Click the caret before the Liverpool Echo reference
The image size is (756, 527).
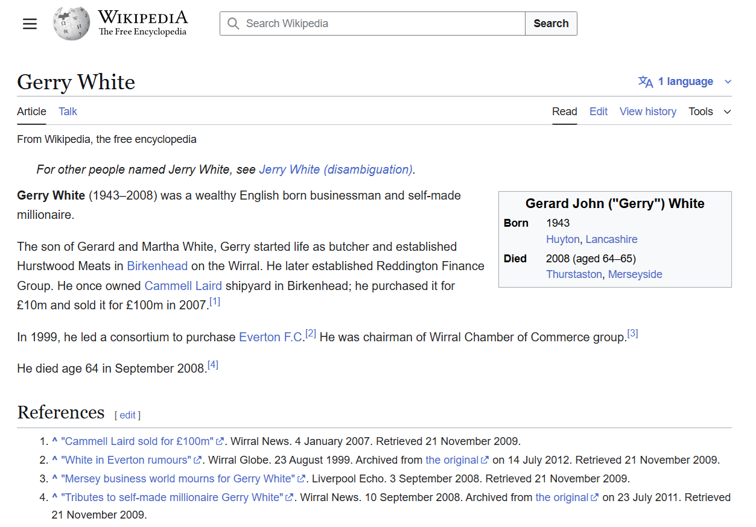(x=54, y=479)
